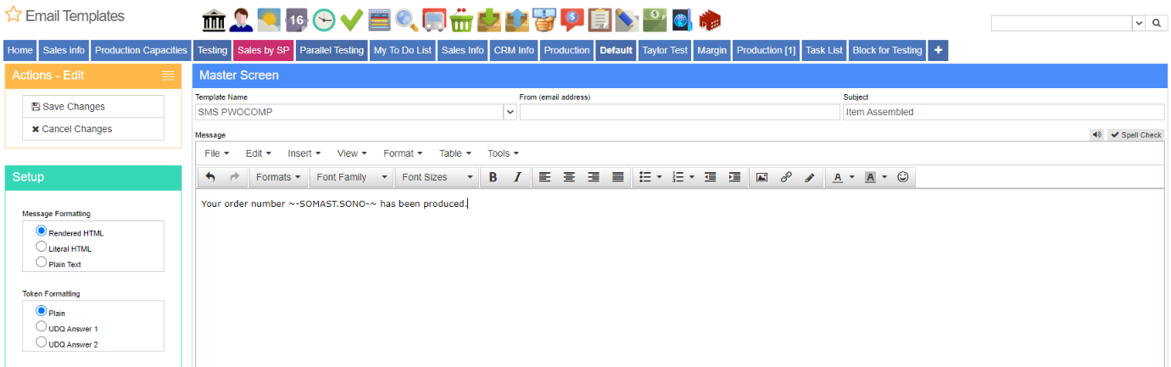Image resolution: width=1171 pixels, height=367 pixels.
Task: Click the inbox green down-arrow icon
Action: pyautogui.click(x=488, y=19)
